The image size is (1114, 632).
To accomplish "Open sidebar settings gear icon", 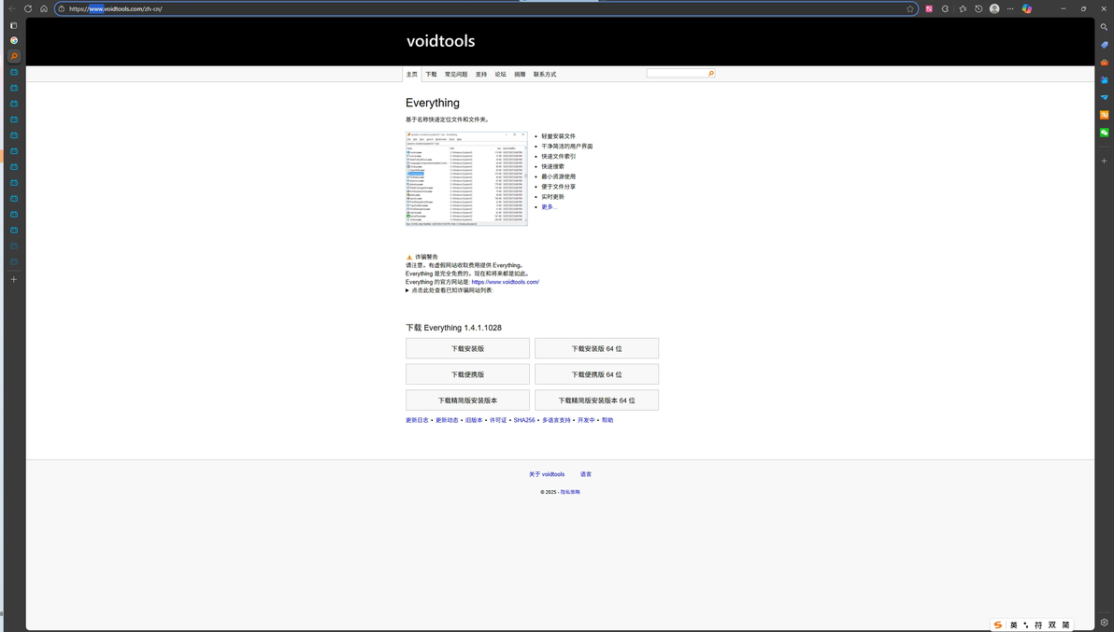I will 1104,622.
